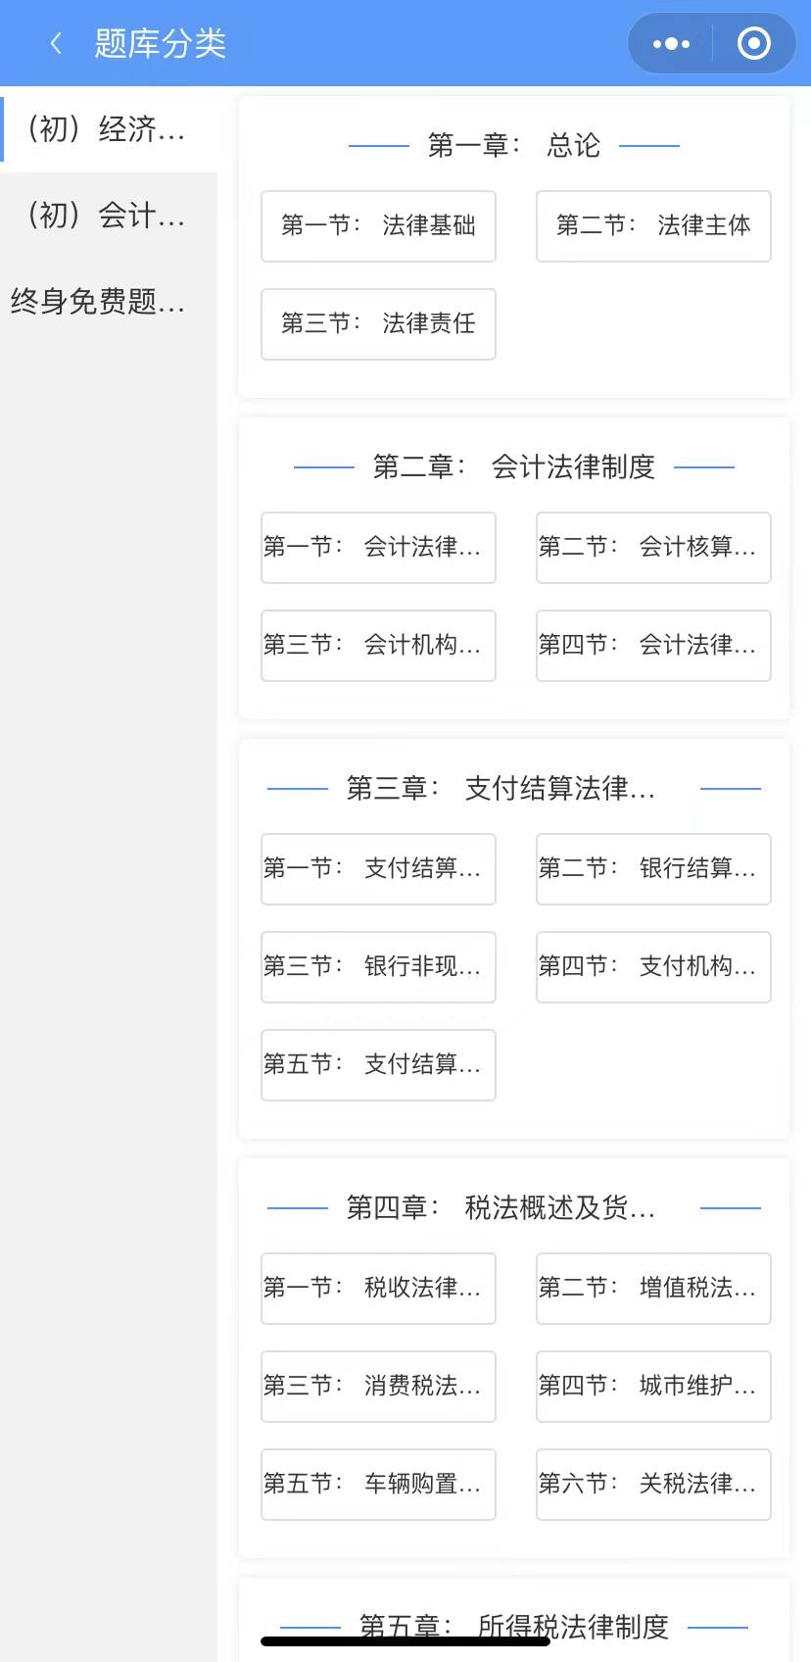This screenshot has height=1662, width=811.
Task: Open the 终身免费题… sidebar category
Action: pyautogui.click(x=98, y=302)
